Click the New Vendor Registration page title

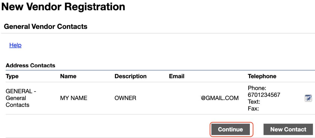click(63, 7)
